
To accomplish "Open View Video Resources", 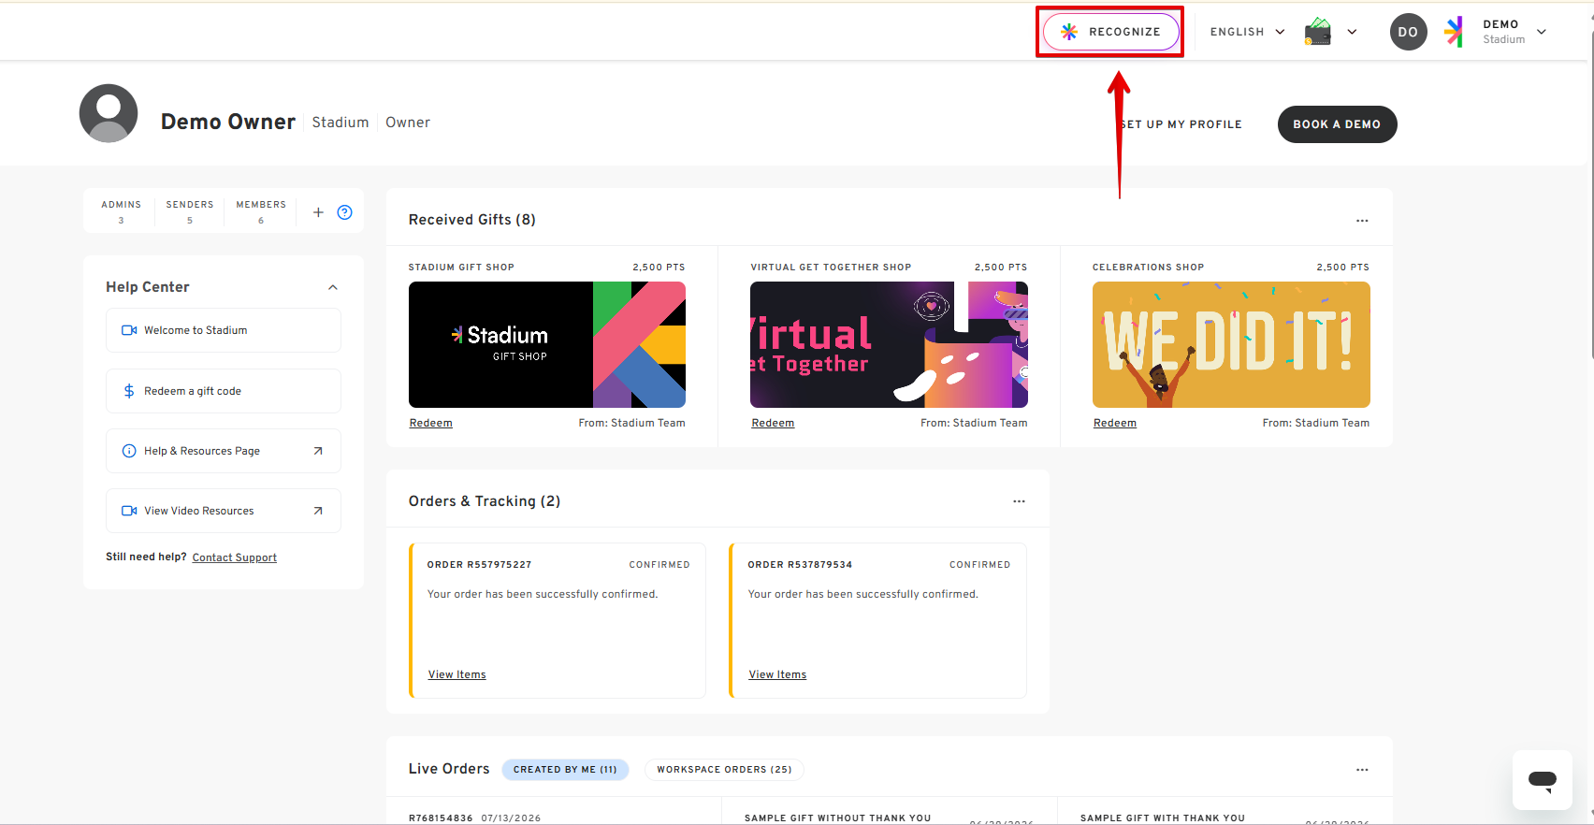I will point(224,511).
